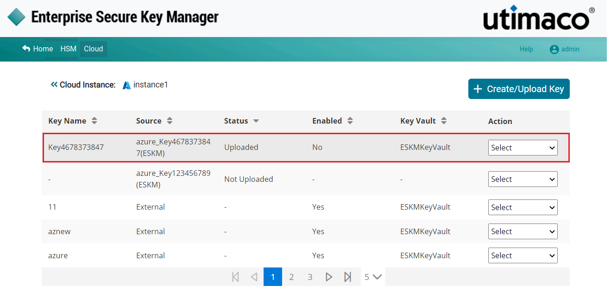Select page 2 in pagination

(x=291, y=277)
